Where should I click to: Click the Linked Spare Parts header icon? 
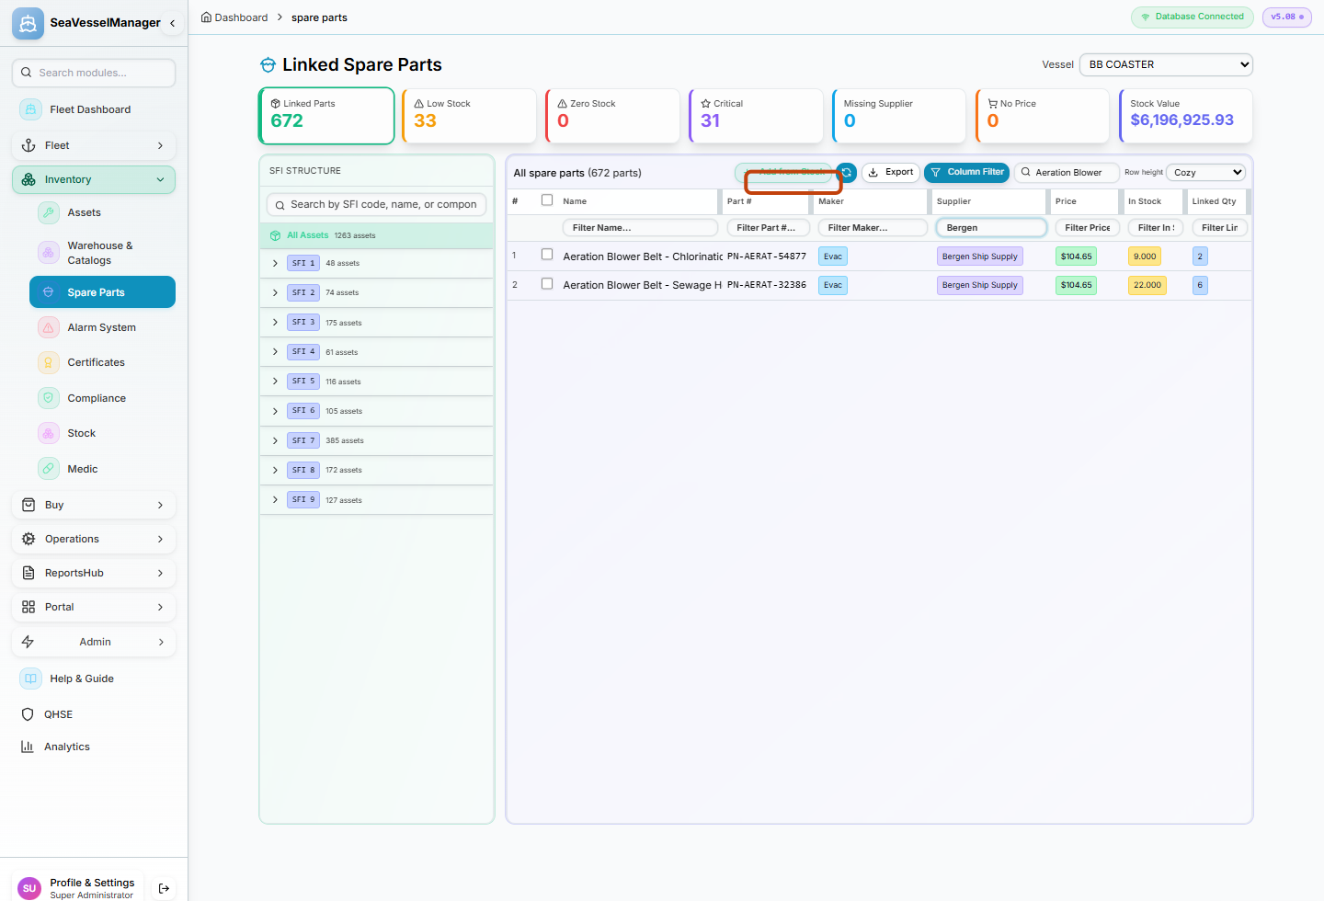pos(268,64)
